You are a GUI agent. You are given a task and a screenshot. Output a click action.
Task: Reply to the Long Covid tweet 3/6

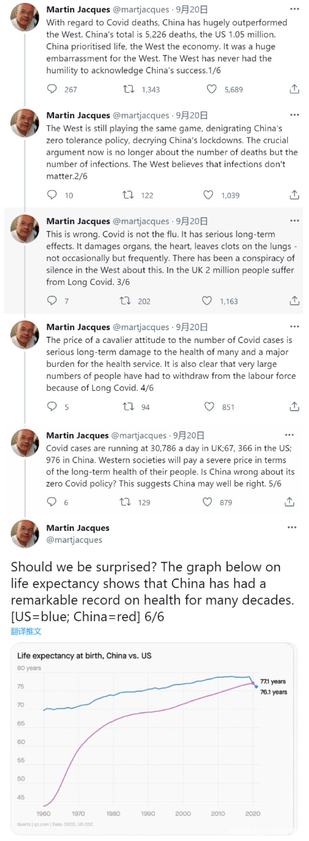click(x=52, y=301)
